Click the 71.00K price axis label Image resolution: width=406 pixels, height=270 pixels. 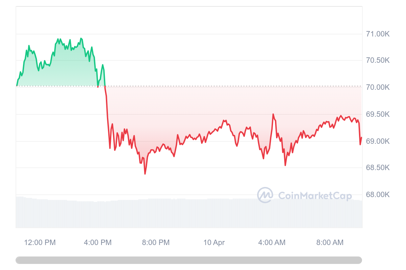(x=378, y=34)
